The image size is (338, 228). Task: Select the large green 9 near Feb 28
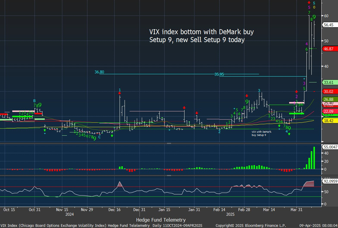(247, 102)
